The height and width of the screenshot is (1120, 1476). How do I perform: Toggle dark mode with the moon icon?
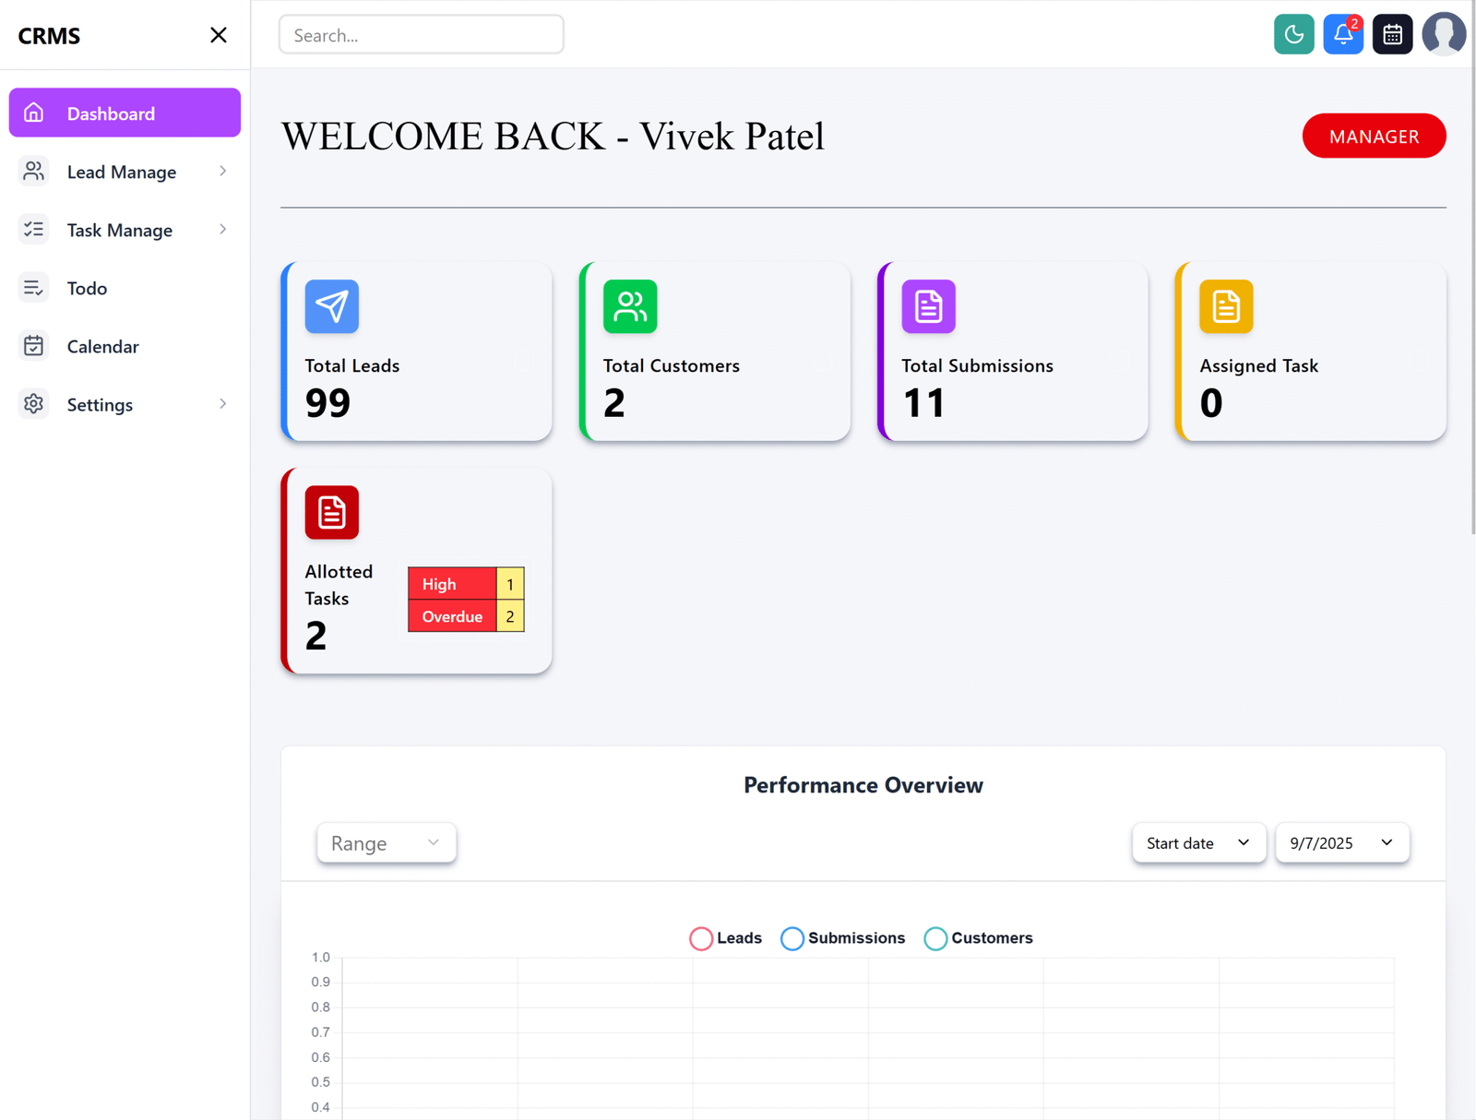click(x=1293, y=35)
